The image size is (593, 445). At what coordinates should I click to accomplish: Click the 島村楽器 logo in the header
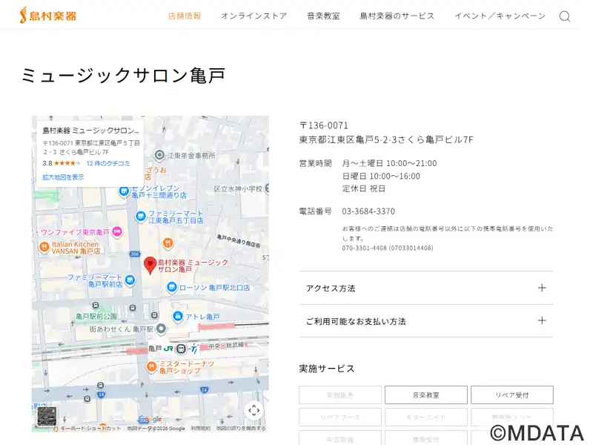click(x=48, y=16)
